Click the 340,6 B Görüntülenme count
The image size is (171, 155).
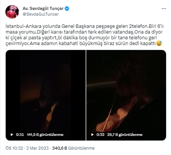pos(73,148)
